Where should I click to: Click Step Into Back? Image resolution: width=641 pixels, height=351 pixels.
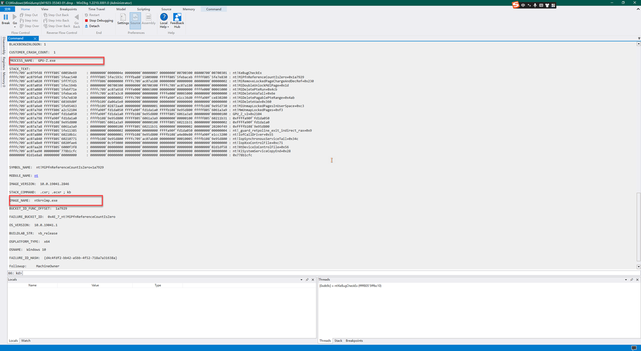pos(57,21)
